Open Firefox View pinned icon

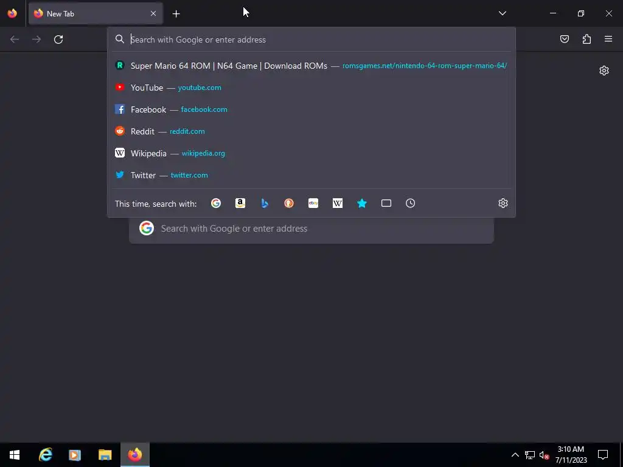(12, 13)
